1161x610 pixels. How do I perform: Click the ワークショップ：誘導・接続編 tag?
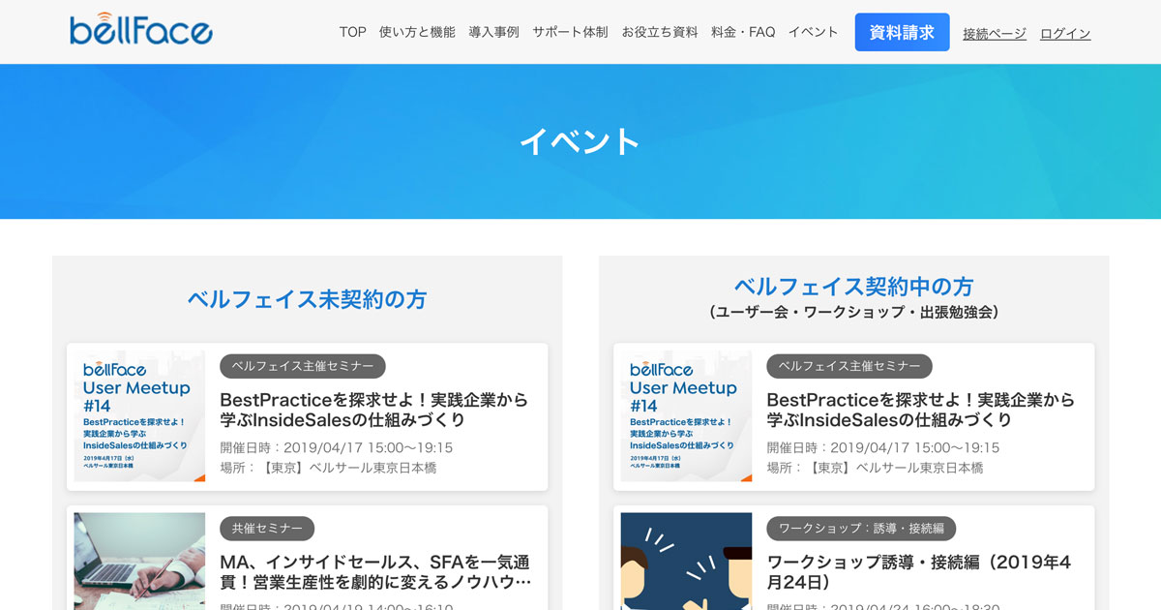coord(861,529)
